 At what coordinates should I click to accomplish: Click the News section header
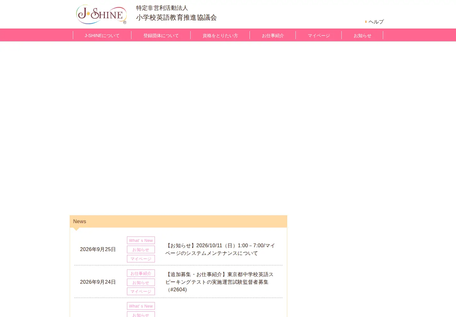pos(178,221)
